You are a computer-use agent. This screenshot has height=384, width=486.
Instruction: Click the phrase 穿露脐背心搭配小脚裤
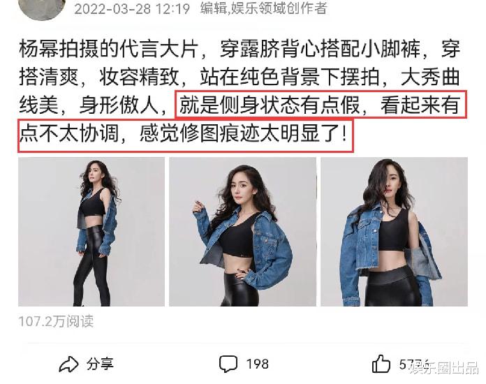321,49
